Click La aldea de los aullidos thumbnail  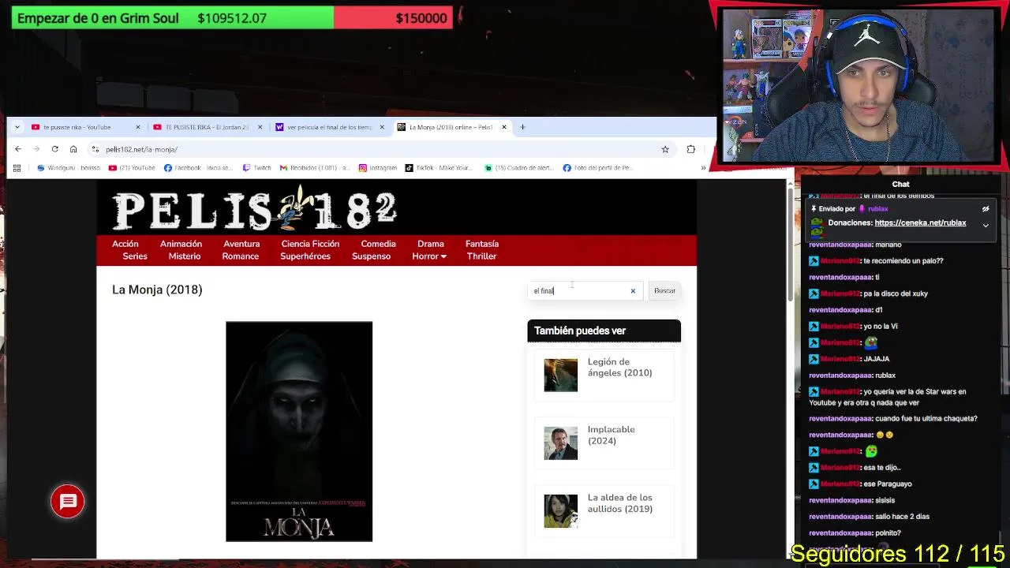click(560, 511)
